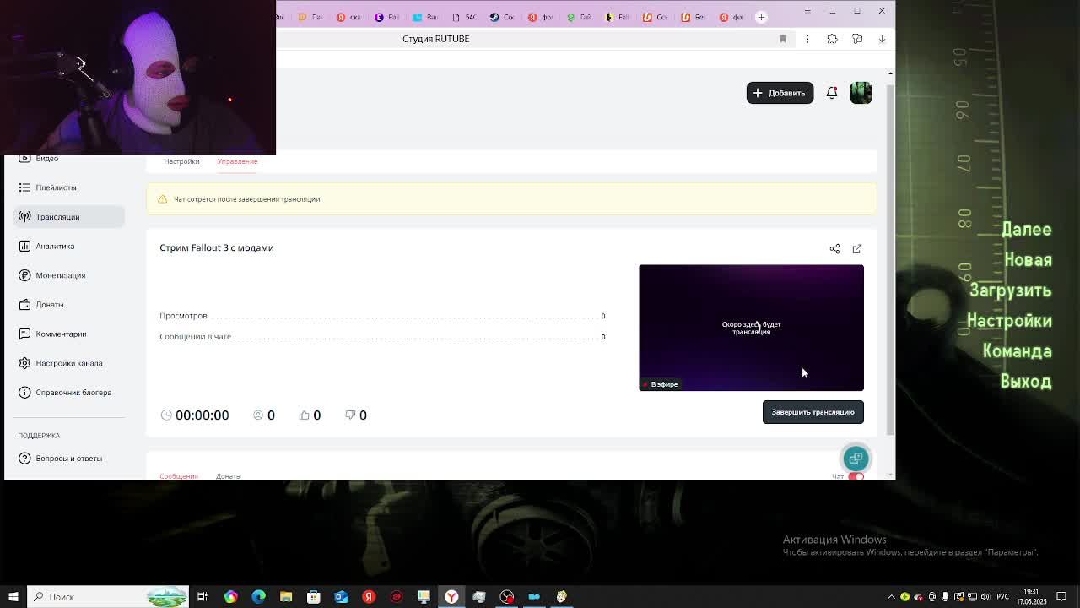
Task: Open File Explorer from the taskbar
Action: [286, 597]
